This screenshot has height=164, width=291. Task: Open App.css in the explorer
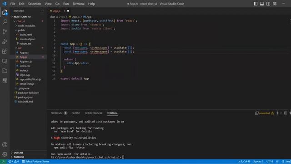pos(24,53)
